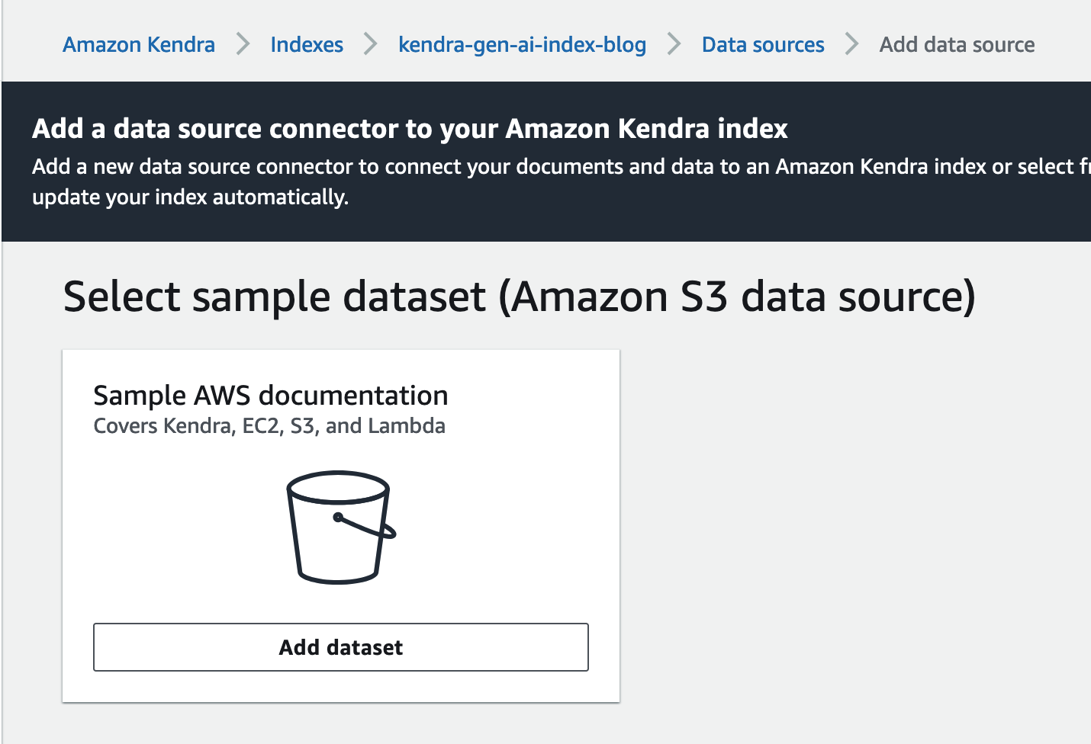This screenshot has width=1091, height=744.
Task: Navigate to kendra-gen-ai-index-blog index
Action: click(522, 45)
